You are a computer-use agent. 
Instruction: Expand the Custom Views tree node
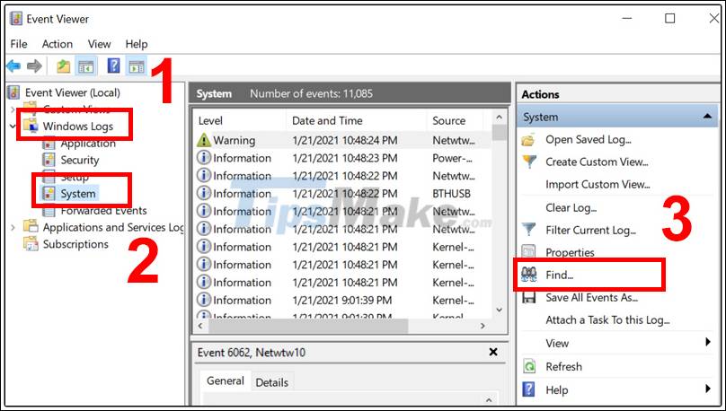(x=13, y=109)
